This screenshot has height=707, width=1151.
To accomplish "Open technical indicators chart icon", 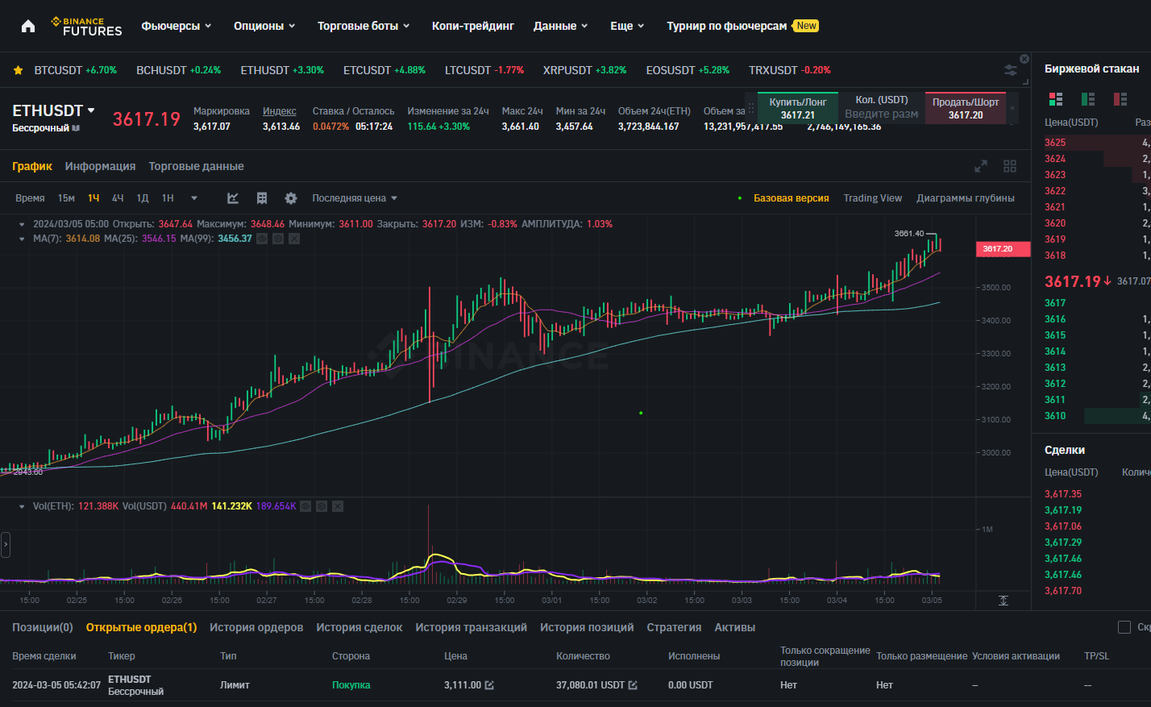I will coord(233,198).
